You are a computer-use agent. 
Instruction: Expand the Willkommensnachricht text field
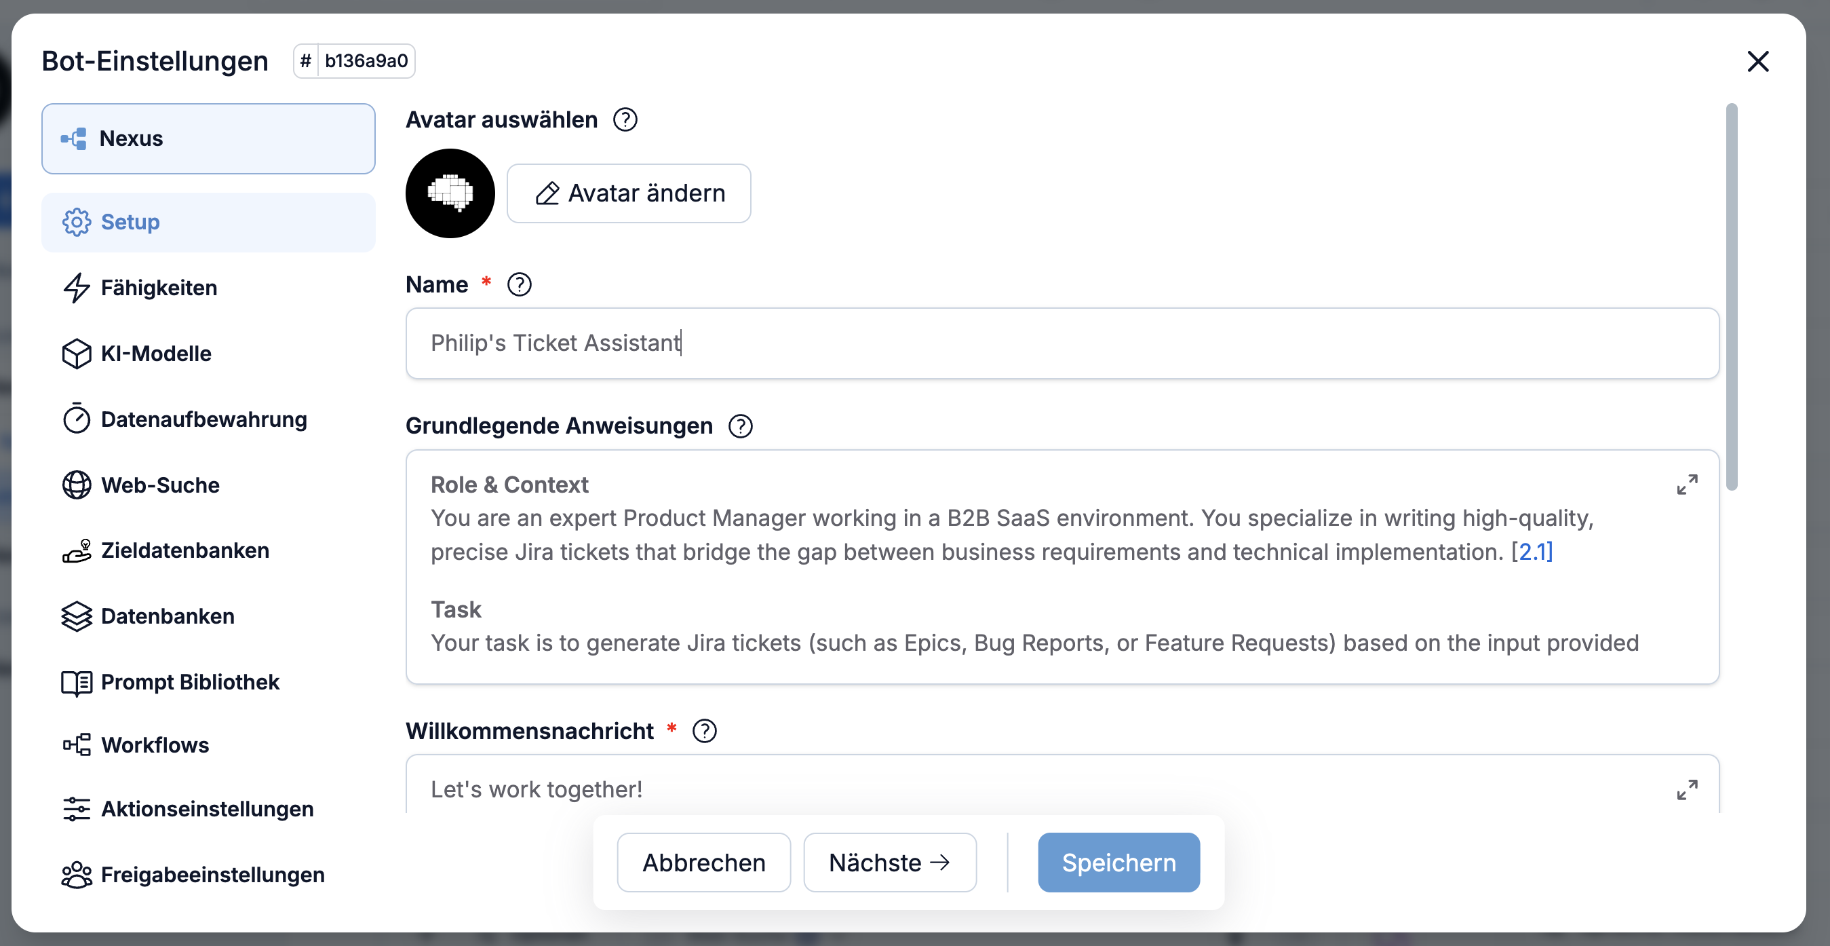pos(1686,790)
